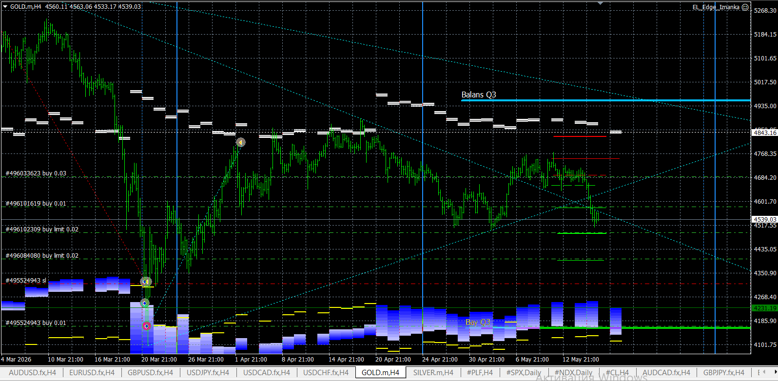
Task: Select pending order #496102309 buy limit 0.02
Action: (42, 229)
